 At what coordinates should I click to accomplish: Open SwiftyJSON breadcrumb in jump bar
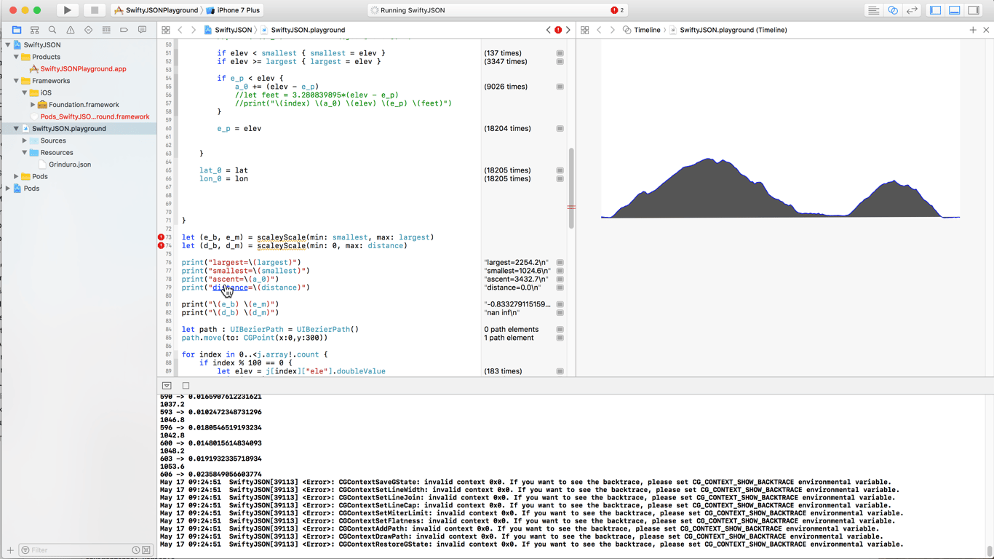pyautogui.click(x=228, y=30)
